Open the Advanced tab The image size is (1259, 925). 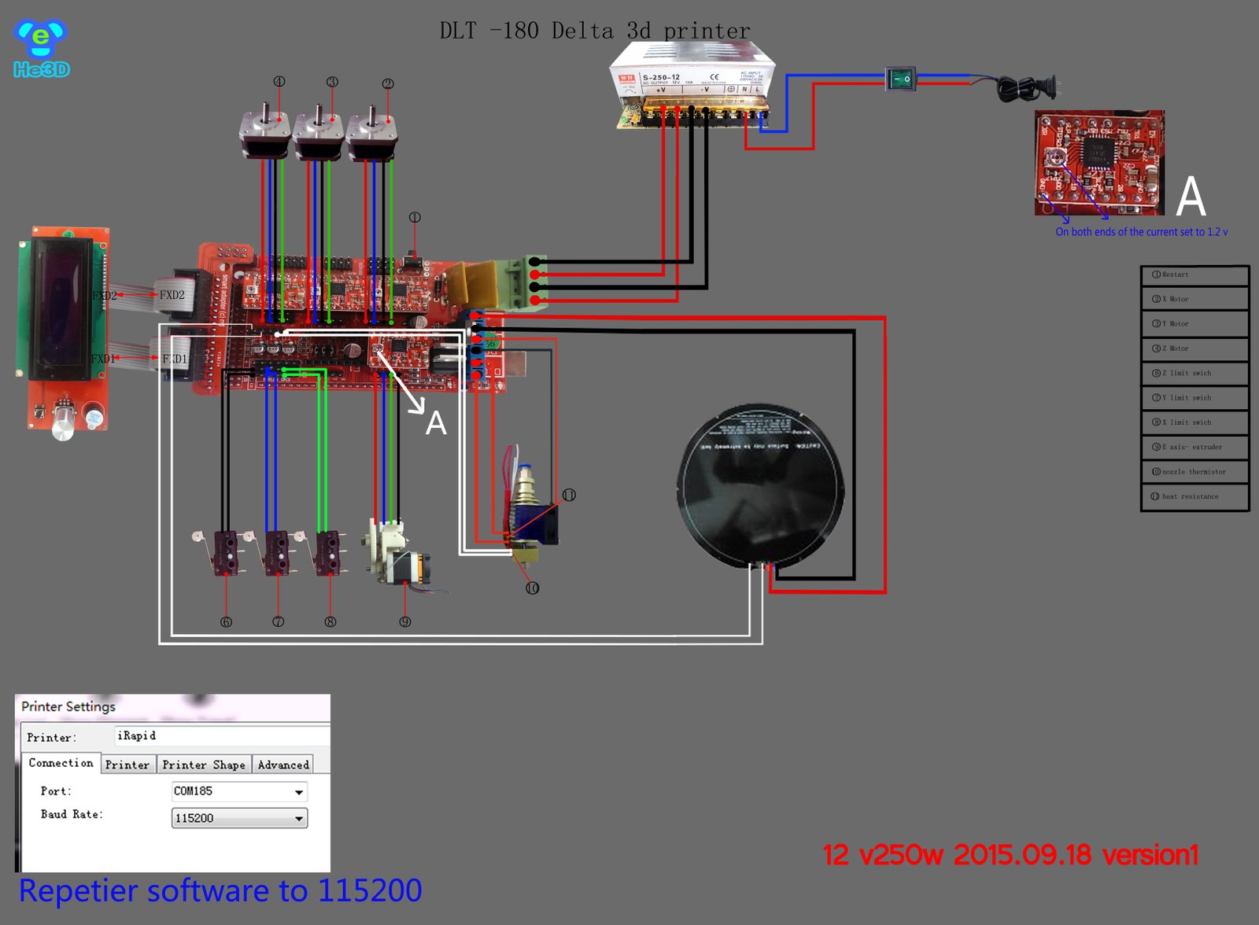[x=283, y=765]
